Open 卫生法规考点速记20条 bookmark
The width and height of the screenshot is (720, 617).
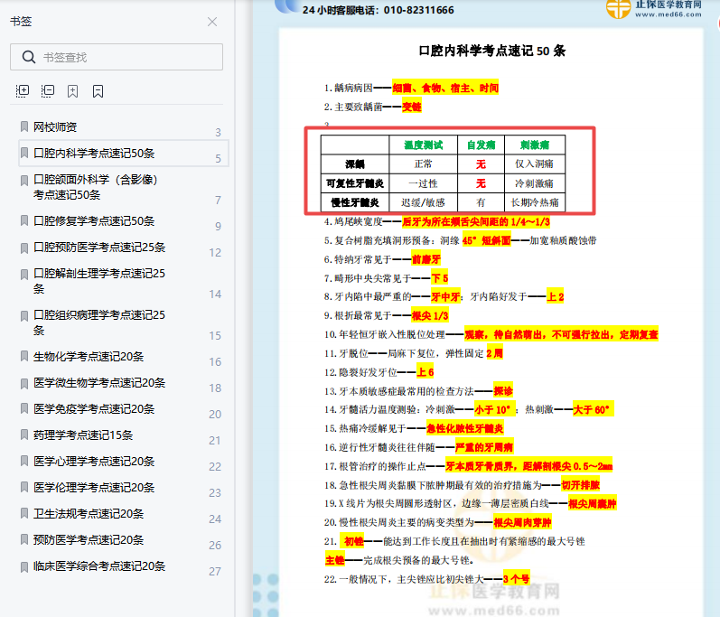tap(88, 513)
